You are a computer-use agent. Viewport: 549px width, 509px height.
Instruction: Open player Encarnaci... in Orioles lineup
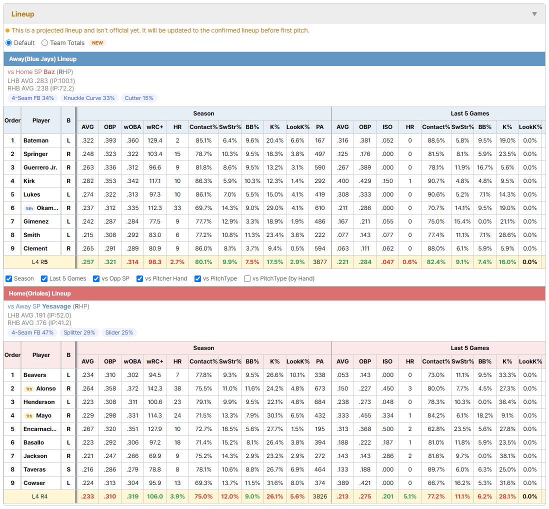40,429
